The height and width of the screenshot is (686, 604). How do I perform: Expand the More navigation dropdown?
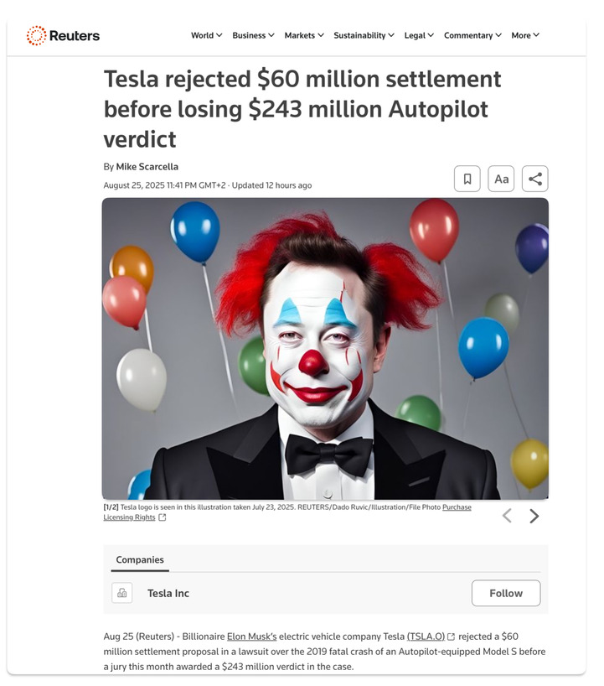pos(524,35)
